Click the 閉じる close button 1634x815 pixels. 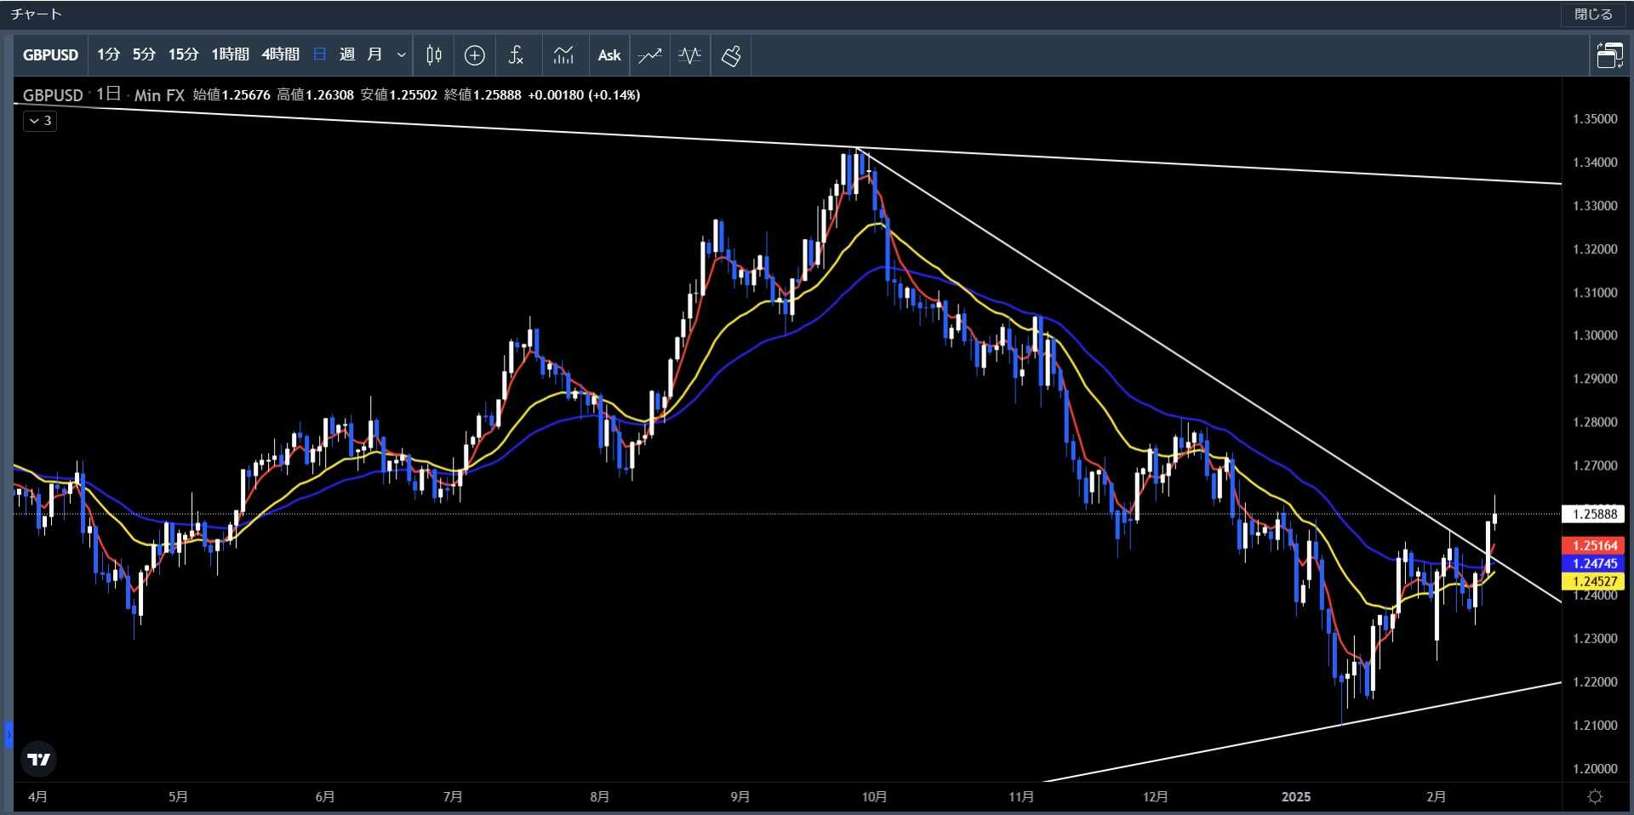(x=1593, y=14)
